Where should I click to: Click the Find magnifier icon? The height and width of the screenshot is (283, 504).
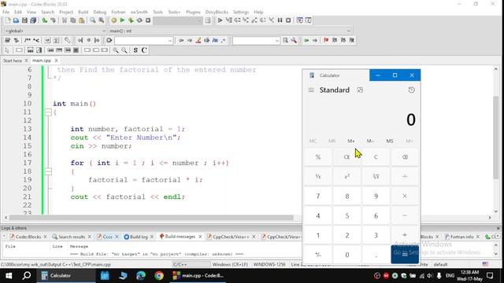[x=93, y=20]
